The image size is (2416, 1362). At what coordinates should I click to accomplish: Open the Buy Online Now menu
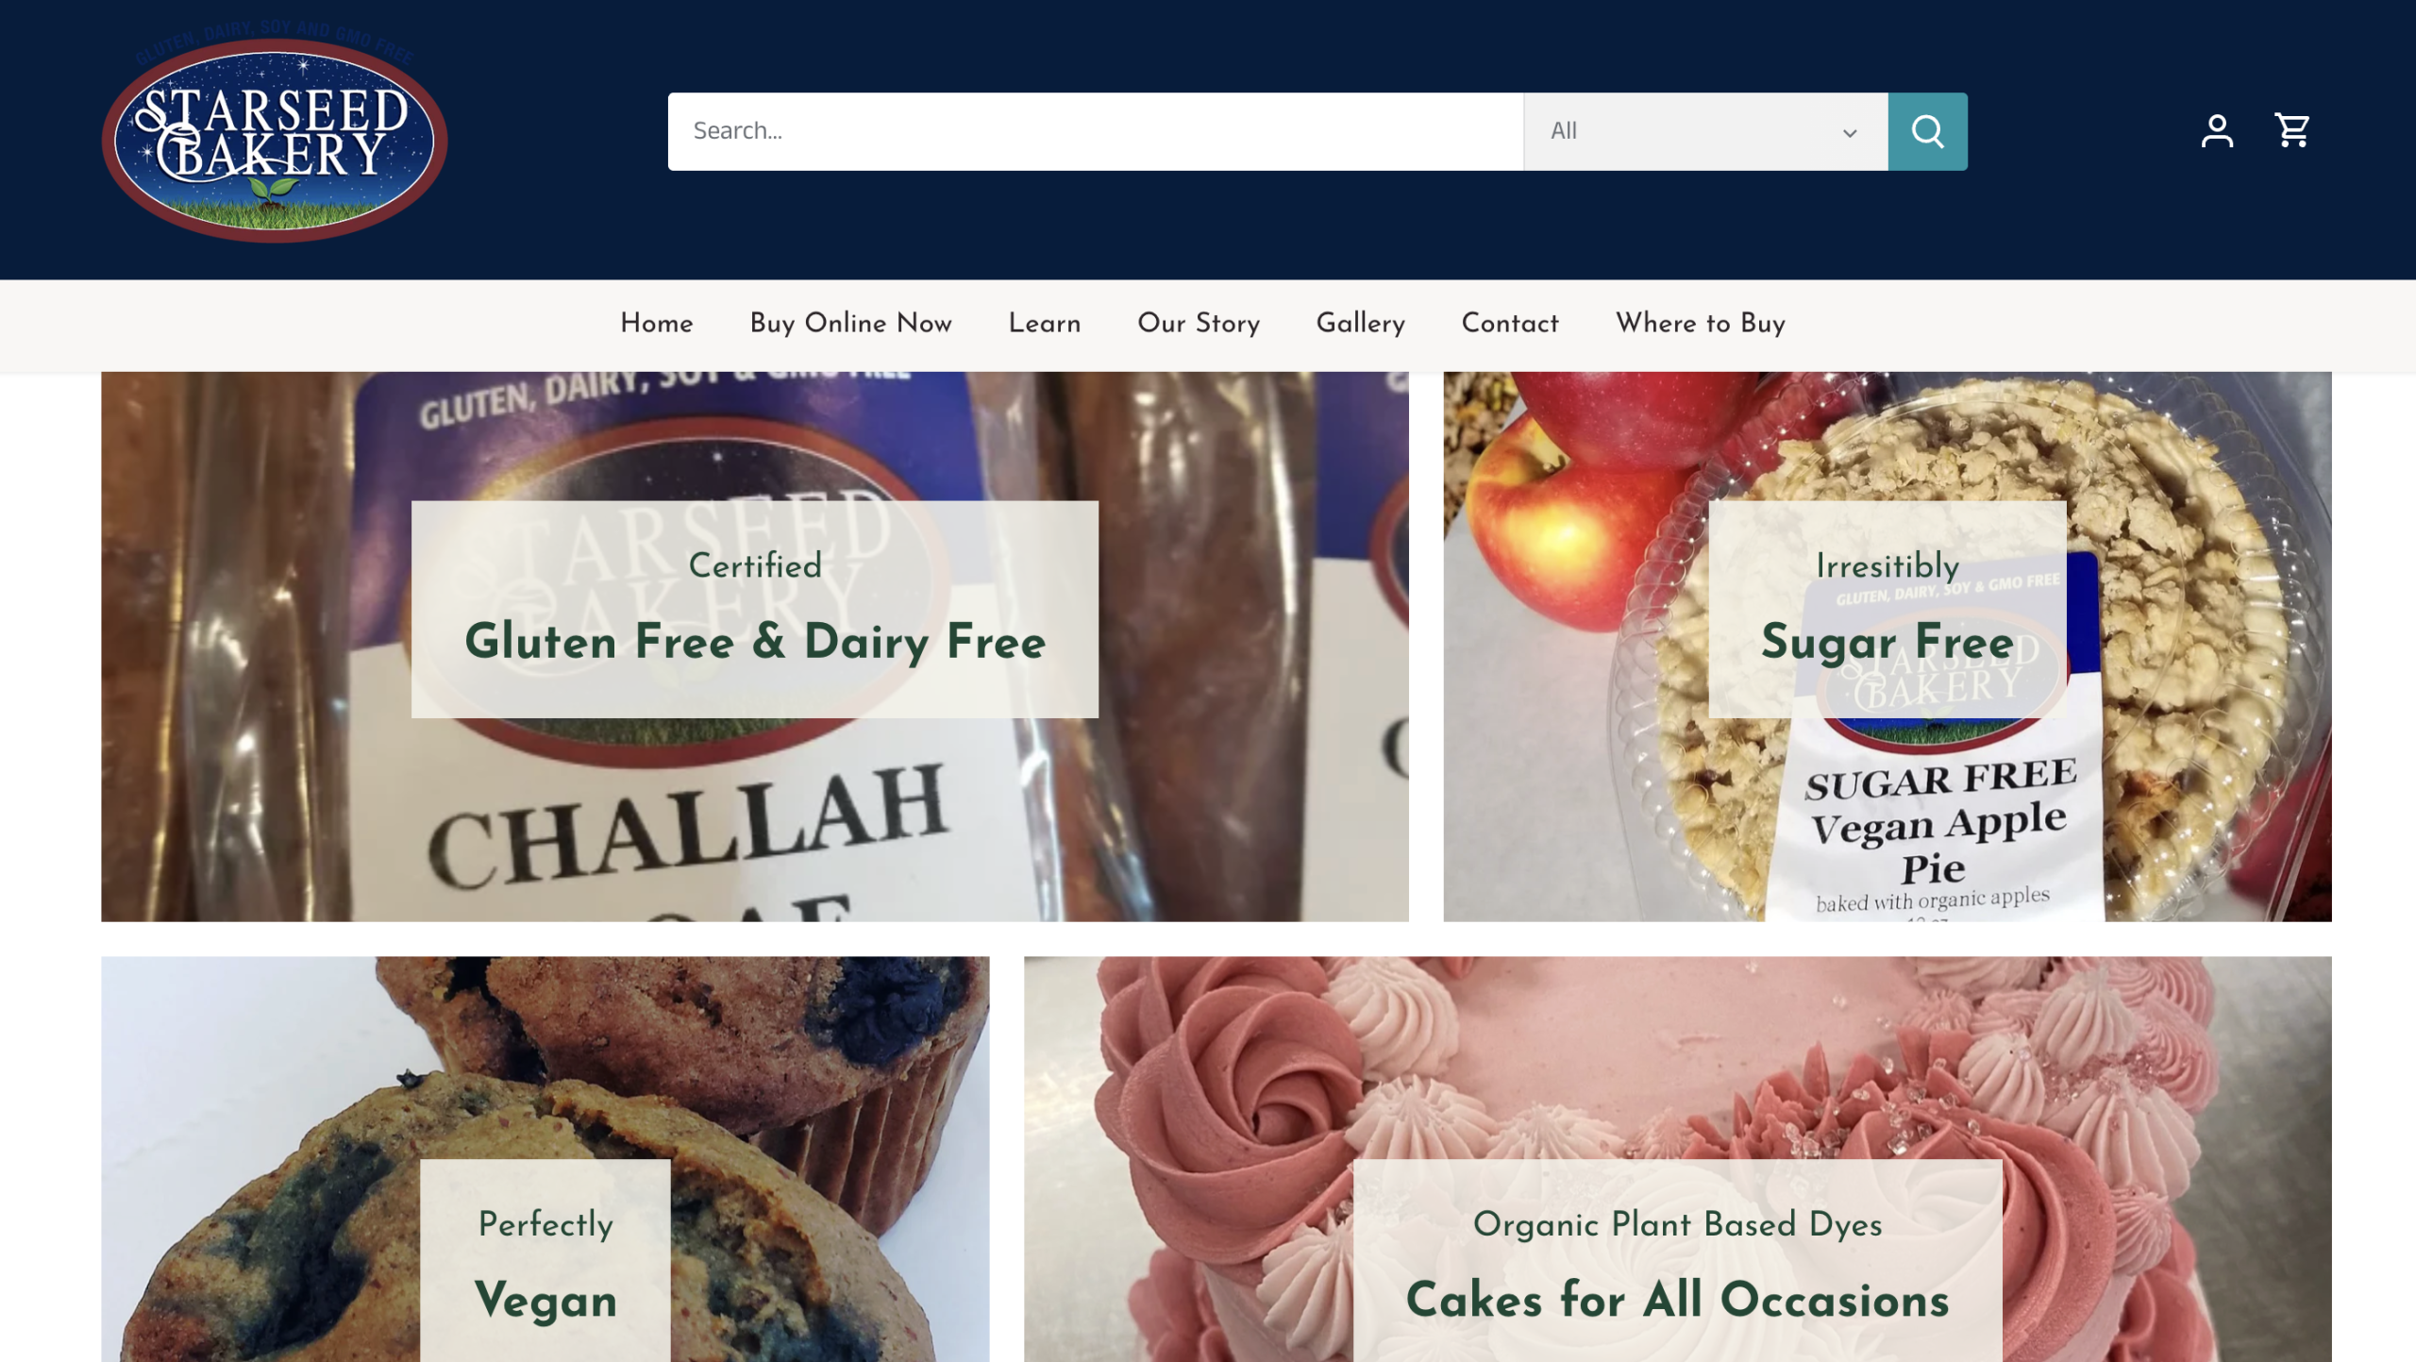[850, 324]
